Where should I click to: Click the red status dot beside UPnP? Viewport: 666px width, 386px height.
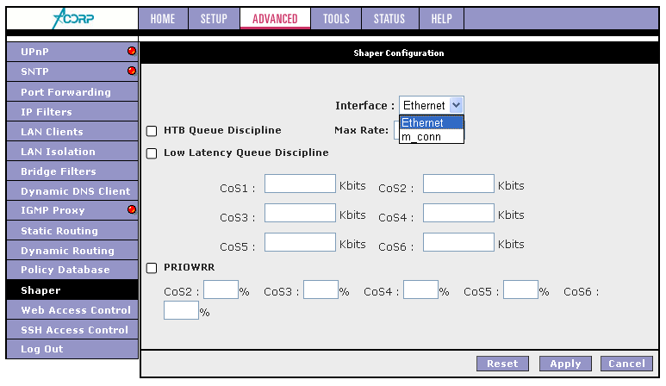tap(132, 52)
